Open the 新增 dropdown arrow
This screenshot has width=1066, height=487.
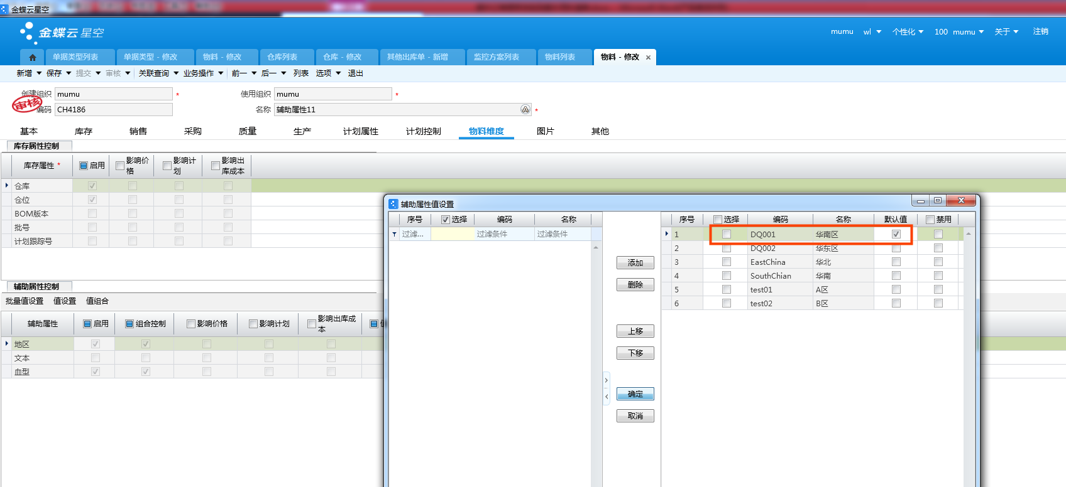(x=39, y=73)
